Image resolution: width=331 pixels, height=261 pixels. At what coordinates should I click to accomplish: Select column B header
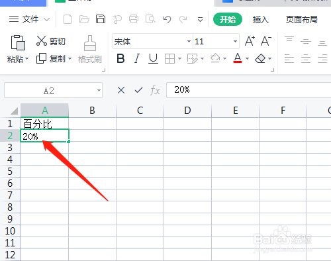point(92,111)
